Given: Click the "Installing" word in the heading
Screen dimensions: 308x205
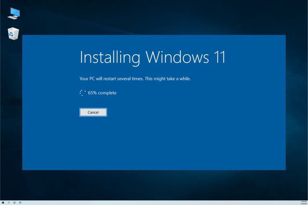Looking at the screenshot, I should (x=110, y=57).
